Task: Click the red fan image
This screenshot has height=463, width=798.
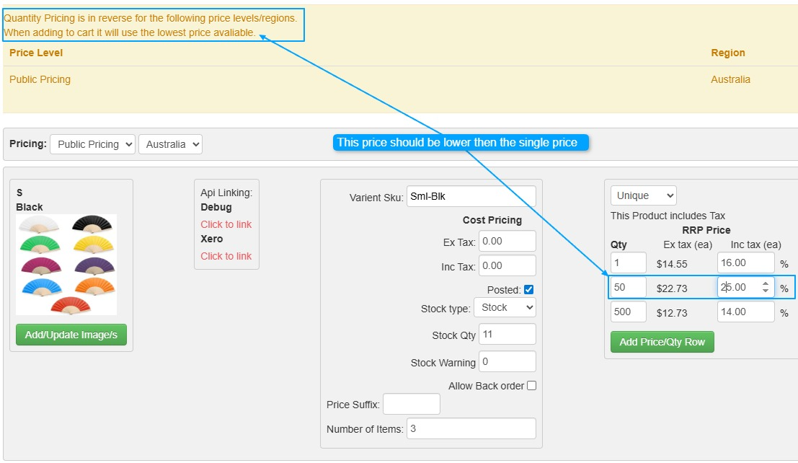Action: click(69, 305)
